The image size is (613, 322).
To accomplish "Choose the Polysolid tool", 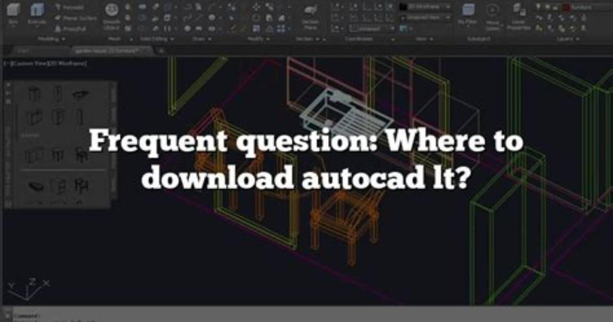I will [x=71, y=7].
